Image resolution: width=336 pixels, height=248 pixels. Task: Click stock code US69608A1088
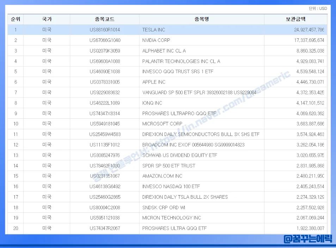click(105, 61)
